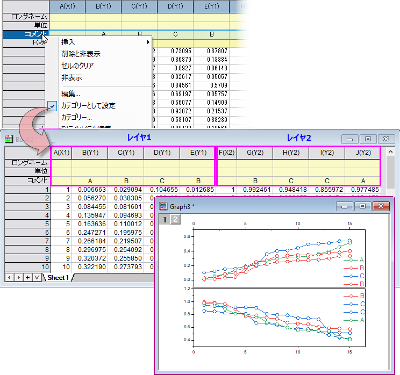Select row 1 header in Book2
Screen dimensions: 400x375
pyautogui.click(x=27, y=190)
